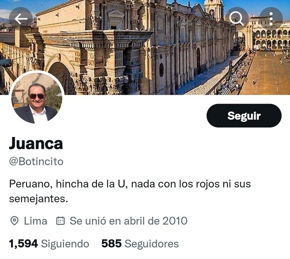Click the location pin icon beside Lima

click(x=14, y=221)
